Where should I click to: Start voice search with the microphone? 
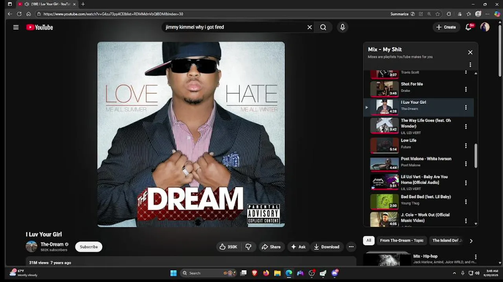pos(342,27)
